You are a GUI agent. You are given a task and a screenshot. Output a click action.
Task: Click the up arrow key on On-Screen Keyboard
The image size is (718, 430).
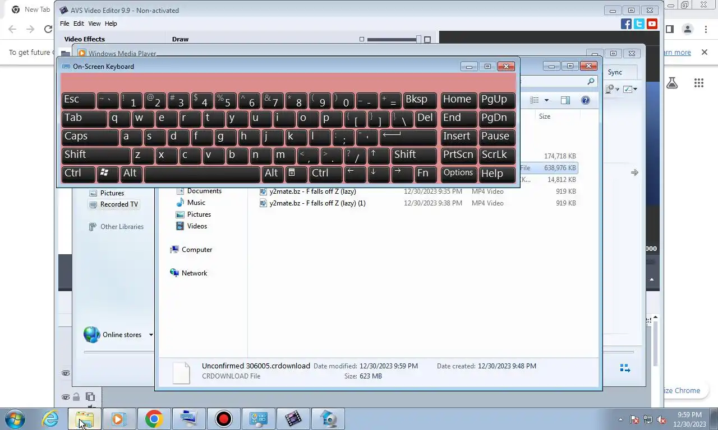379,155
